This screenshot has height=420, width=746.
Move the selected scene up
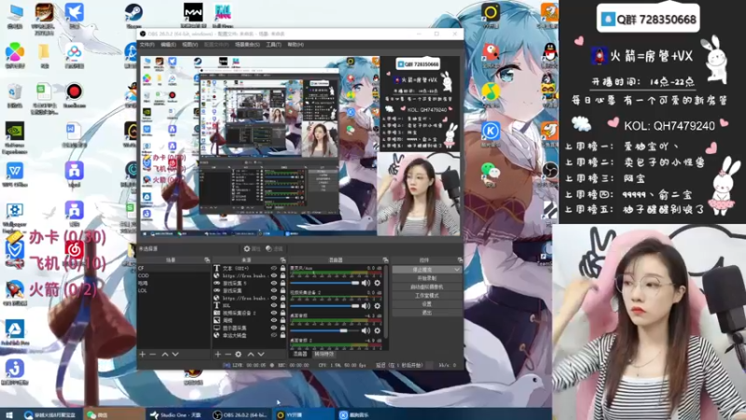(165, 355)
